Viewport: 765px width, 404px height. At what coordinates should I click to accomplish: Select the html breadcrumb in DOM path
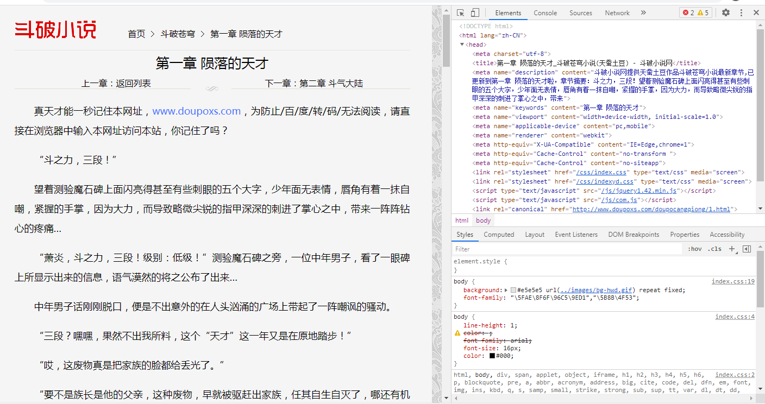(462, 220)
